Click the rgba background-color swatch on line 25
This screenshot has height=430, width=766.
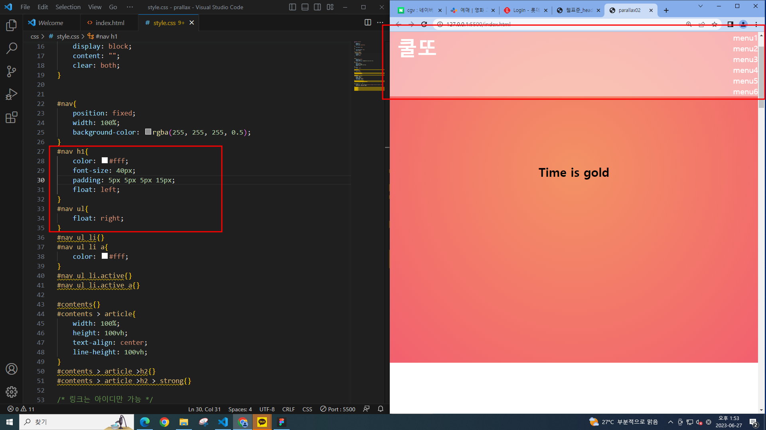coord(148,132)
